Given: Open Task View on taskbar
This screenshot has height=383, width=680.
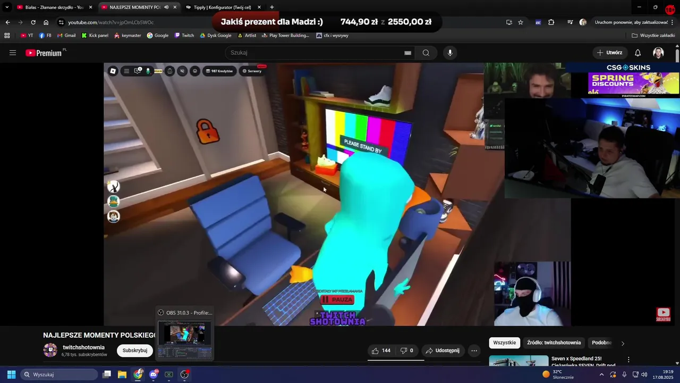Looking at the screenshot, I should pyautogui.click(x=107, y=374).
